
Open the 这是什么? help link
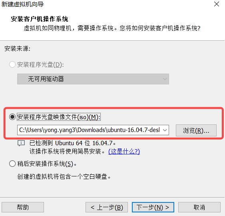pyautogui.click(x=124, y=151)
